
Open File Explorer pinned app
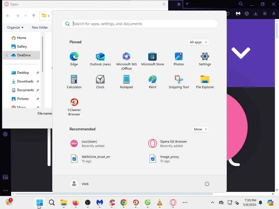[205, 82]
